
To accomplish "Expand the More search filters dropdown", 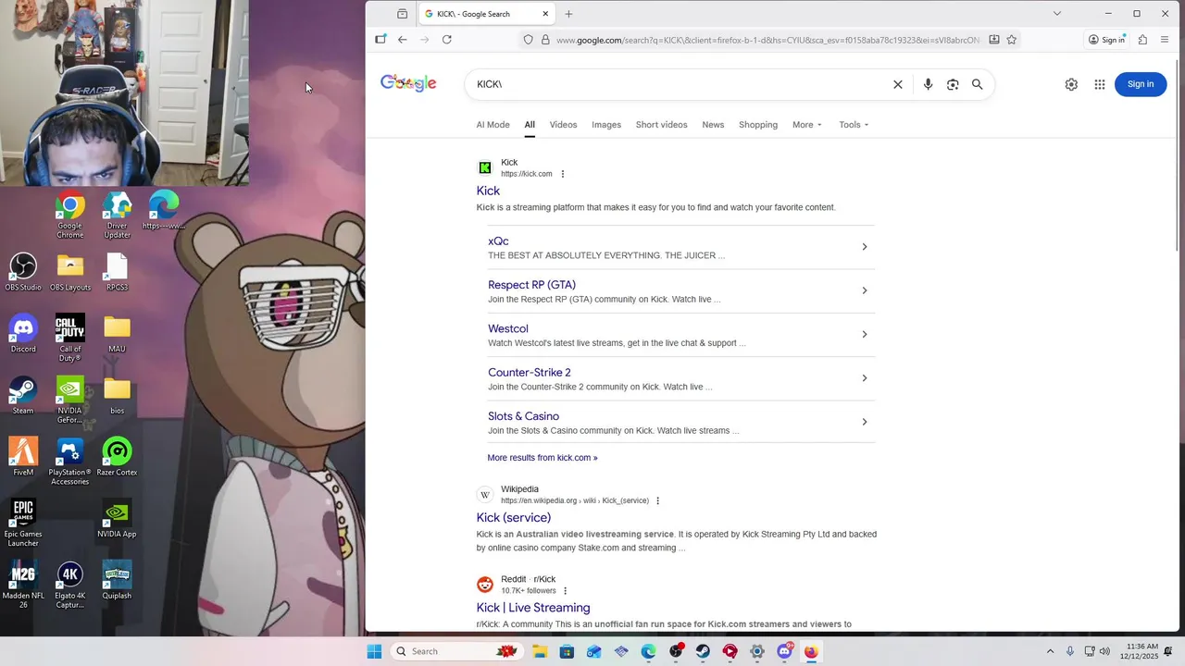I will click(807, 125).
